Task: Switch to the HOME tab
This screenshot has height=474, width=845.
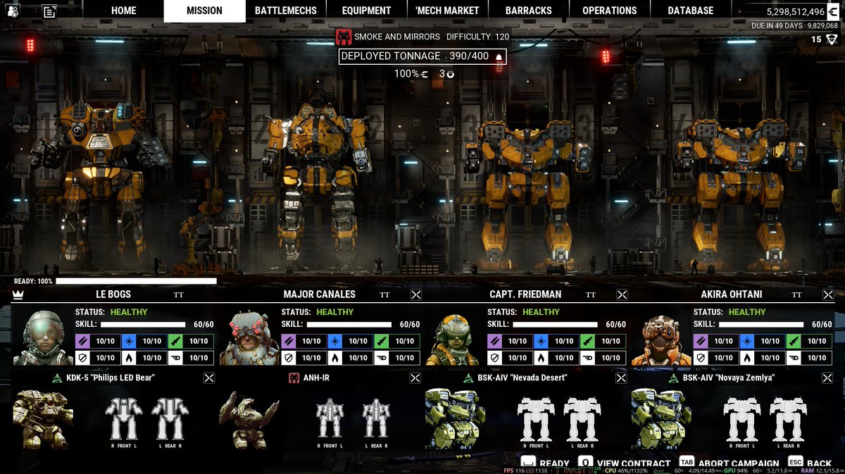Action: (x=124, y=11)
